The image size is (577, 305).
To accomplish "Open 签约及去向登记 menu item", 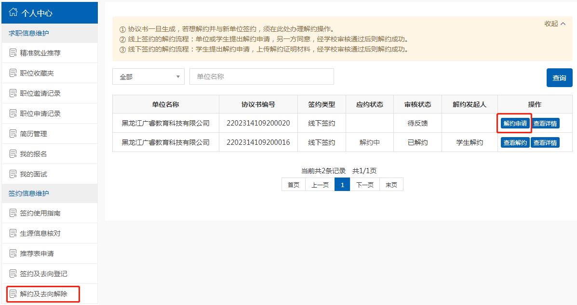I will tap(43, 274).
